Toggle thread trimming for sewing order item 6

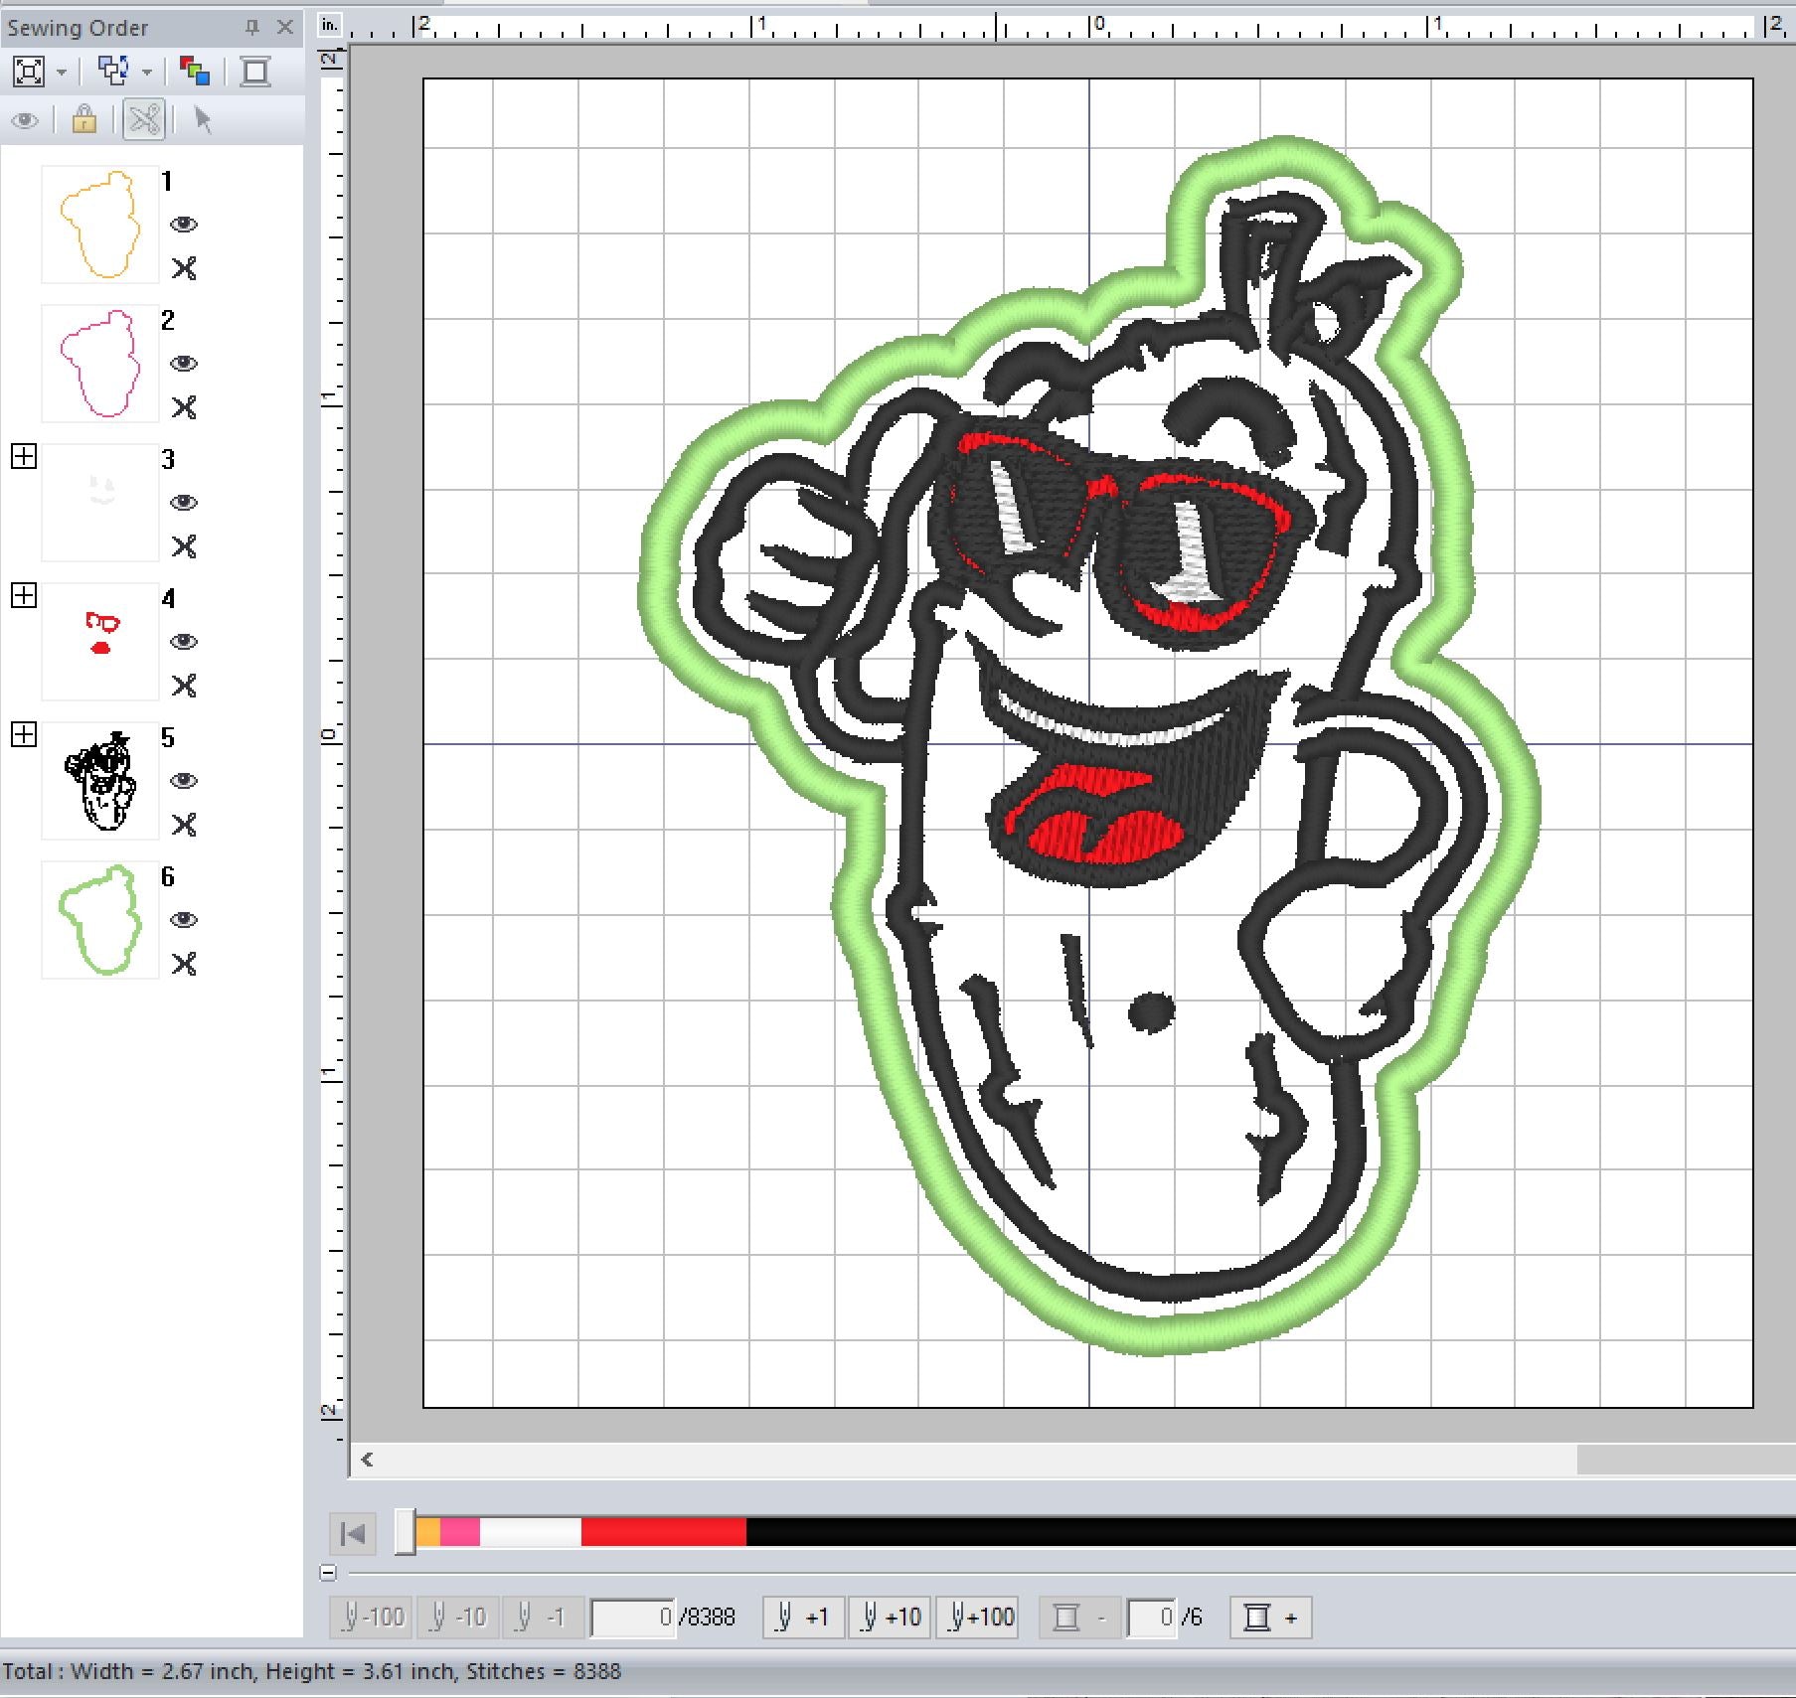184,964
